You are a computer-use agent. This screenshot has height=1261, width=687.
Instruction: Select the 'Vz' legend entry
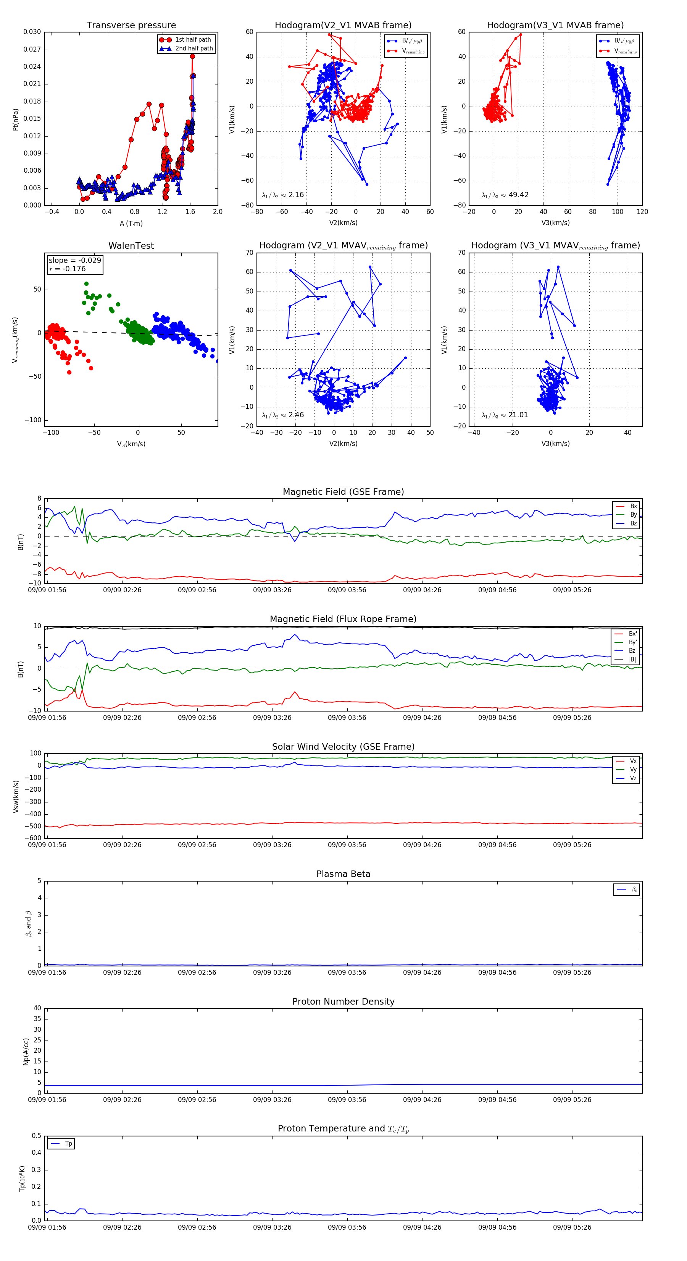[626, 778]
